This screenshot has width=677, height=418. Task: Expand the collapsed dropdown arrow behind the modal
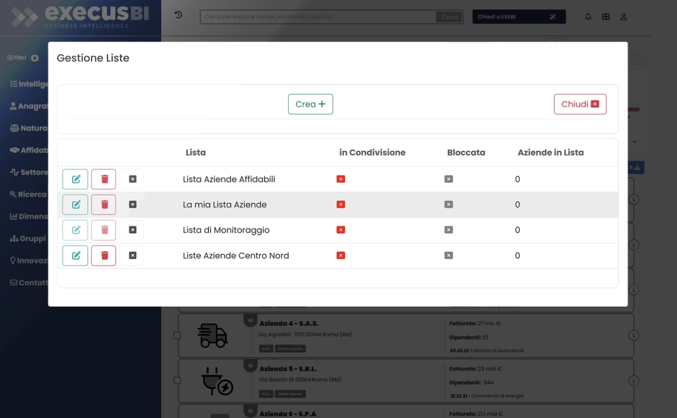tap(634, 141)
